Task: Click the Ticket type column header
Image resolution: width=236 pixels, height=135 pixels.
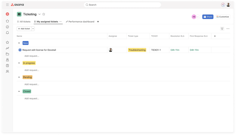Action: click(133, 36)
